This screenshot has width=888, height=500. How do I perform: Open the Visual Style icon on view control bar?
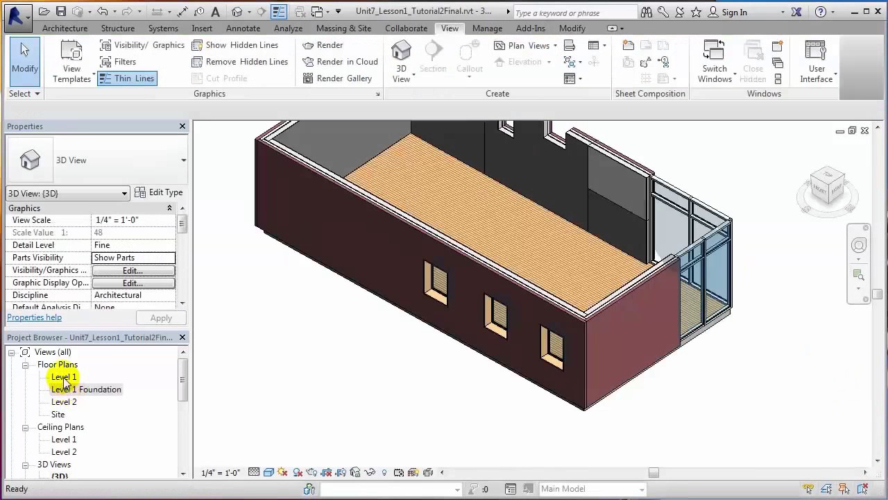click(268, 472)
